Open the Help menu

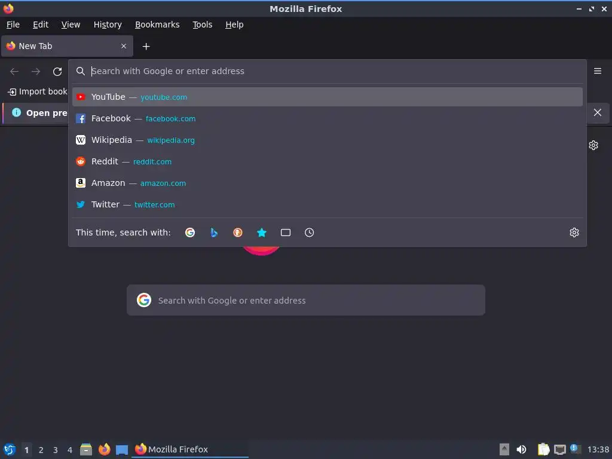pos(234,25)
